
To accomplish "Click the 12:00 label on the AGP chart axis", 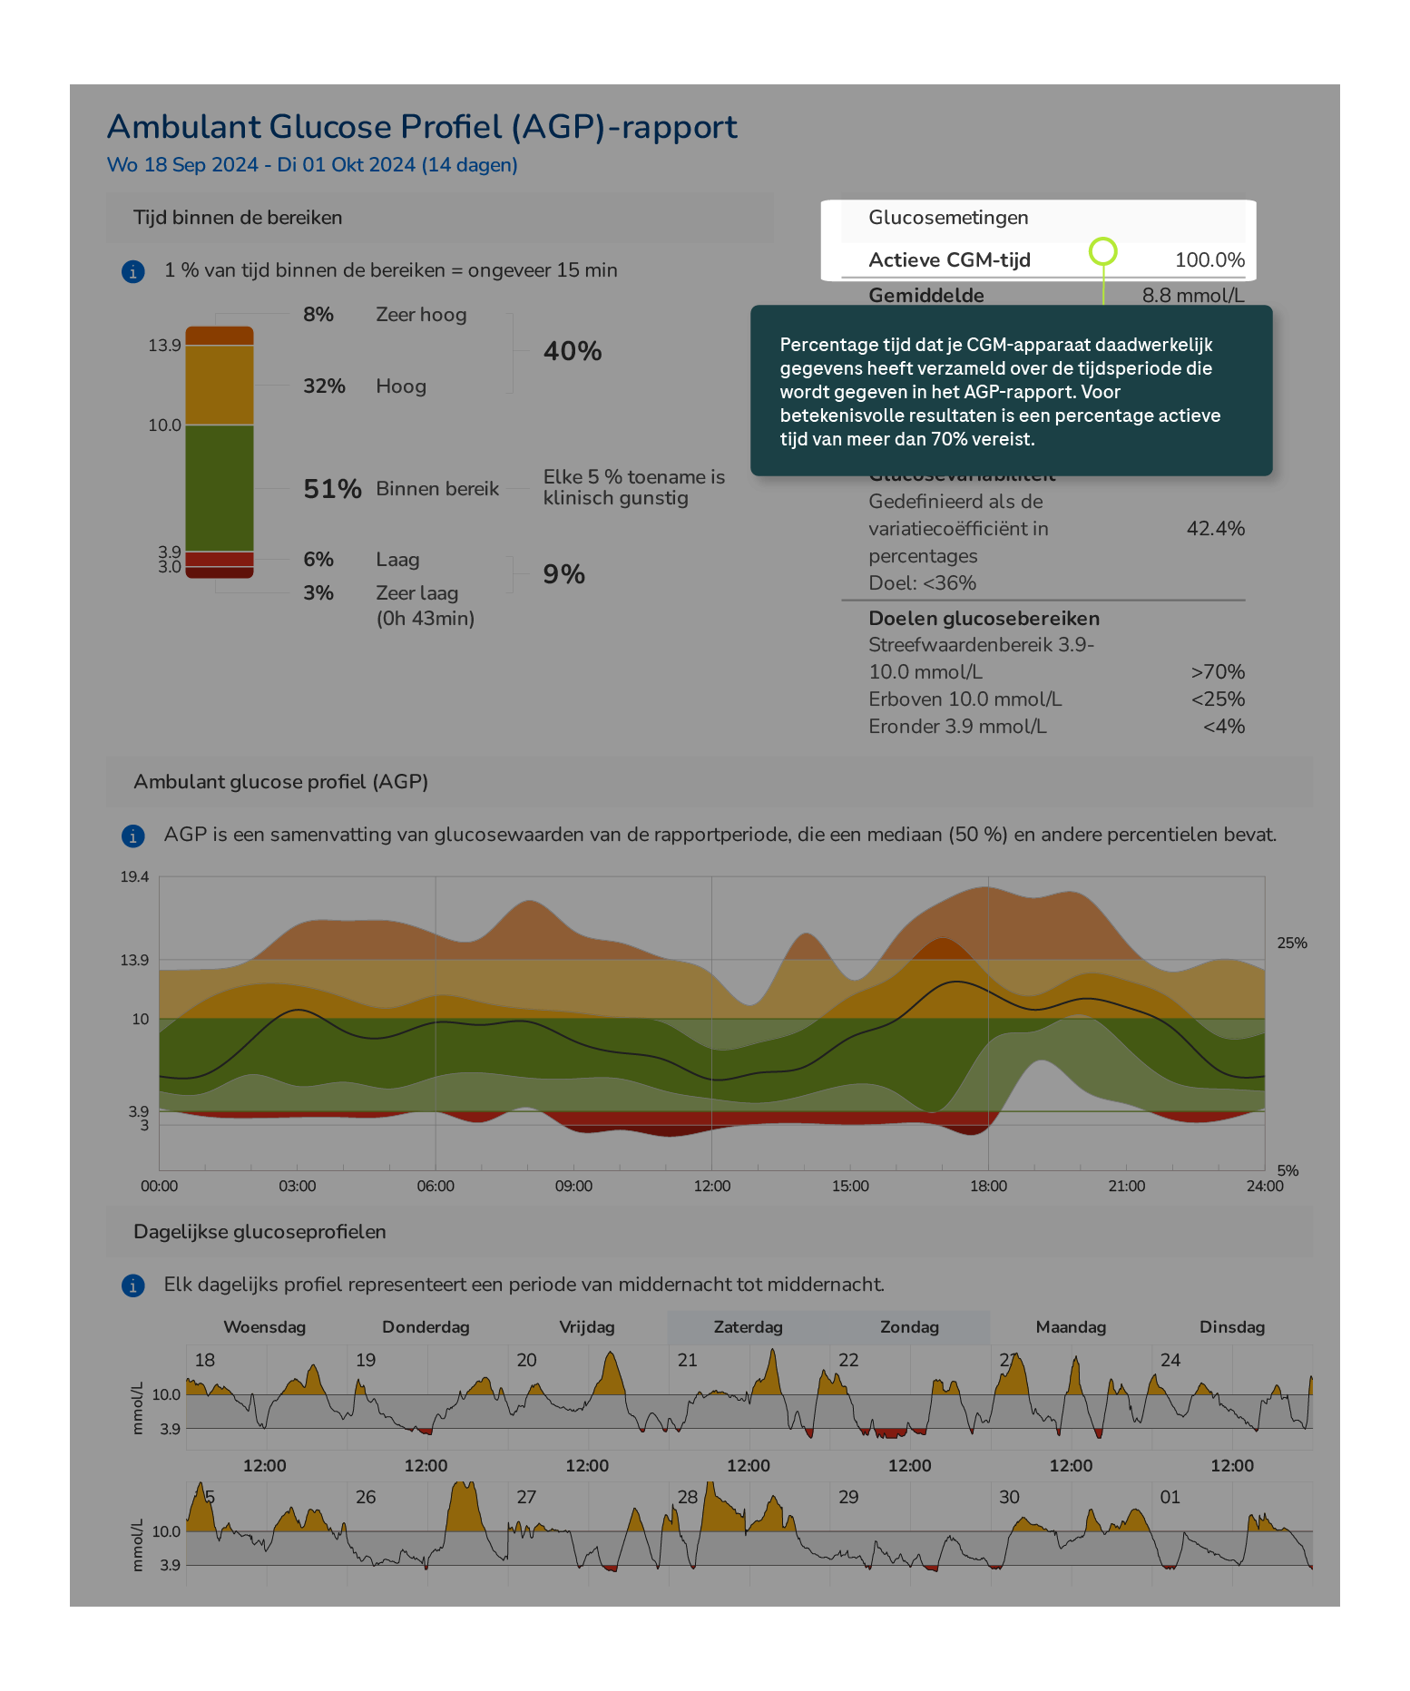I will 712,1187.
